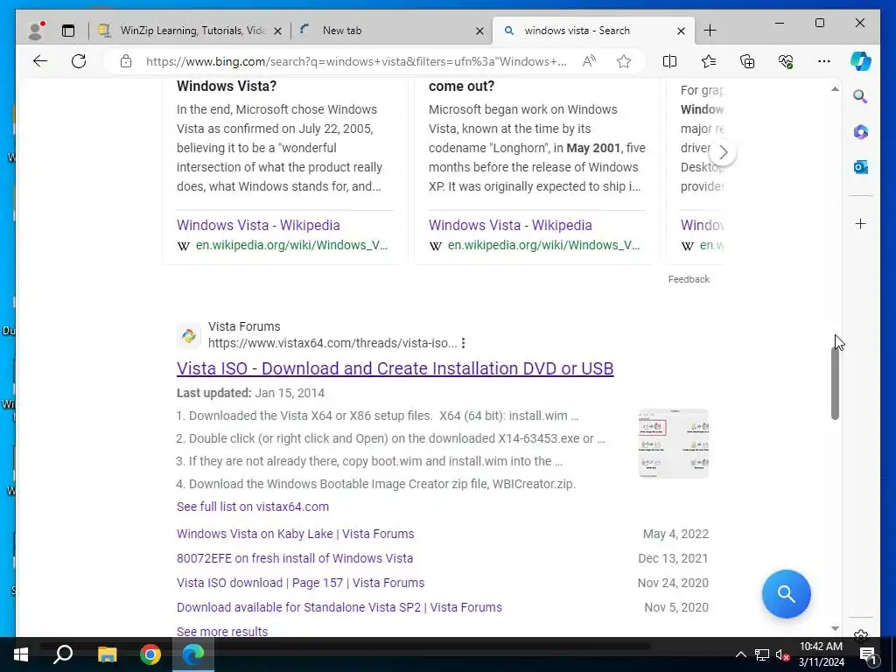Refresh the page

pyautogui.click(x=79, y=61)
